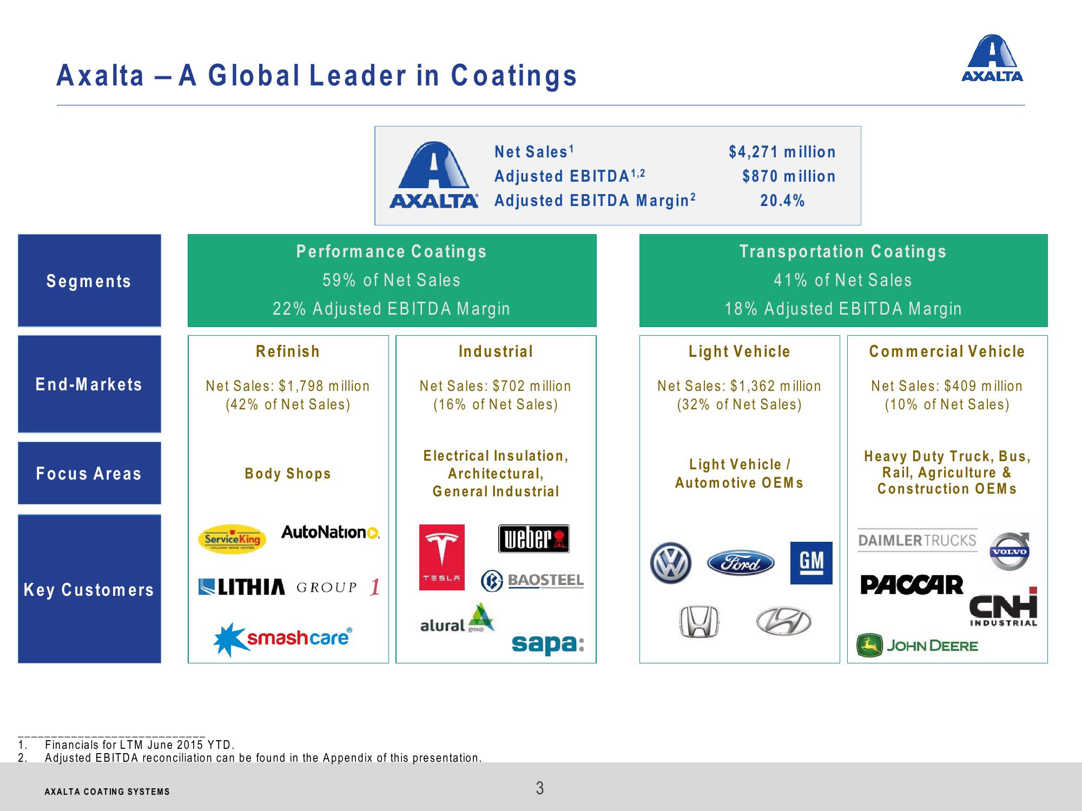Select the Focus Areas label box

pos(89,473)
